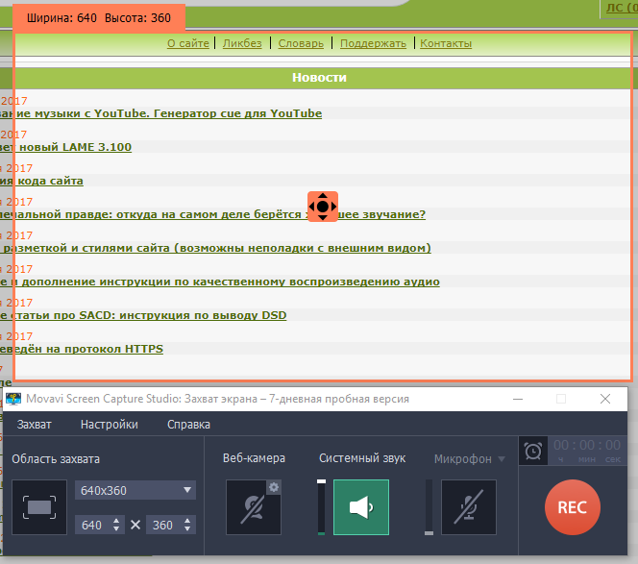
Task: Decrease capture height with down stepper
Action: tap(187, 529)
